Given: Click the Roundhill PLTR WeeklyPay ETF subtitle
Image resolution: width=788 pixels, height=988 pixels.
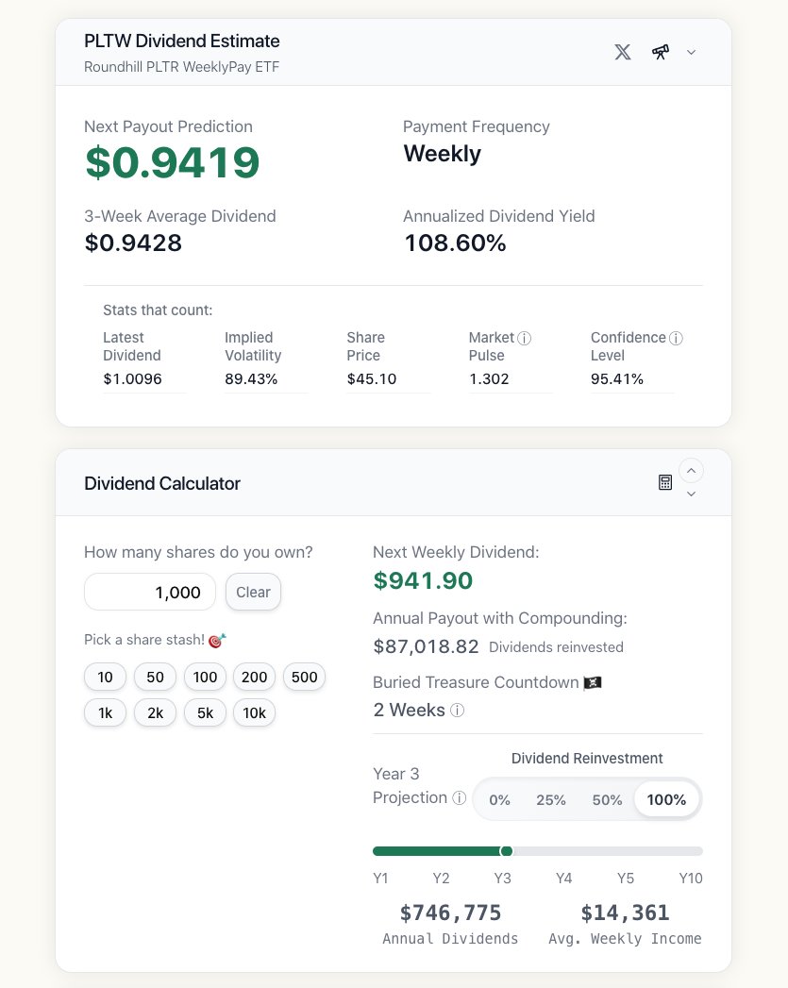Looking at the screenshot, I should (181, 67).
